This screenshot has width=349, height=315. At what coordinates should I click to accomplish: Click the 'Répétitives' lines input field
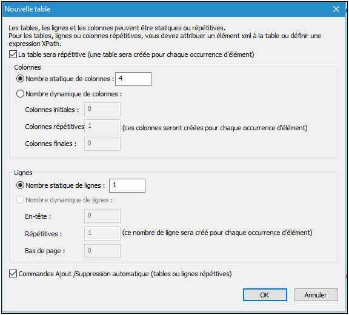(102, 234)
